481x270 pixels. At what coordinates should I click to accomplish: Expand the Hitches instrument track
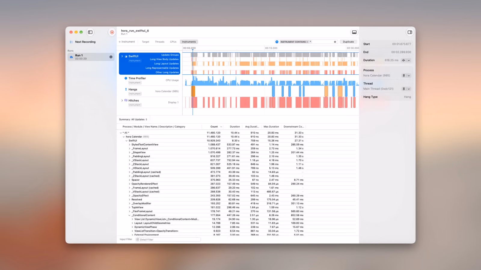tap(122, 100)
